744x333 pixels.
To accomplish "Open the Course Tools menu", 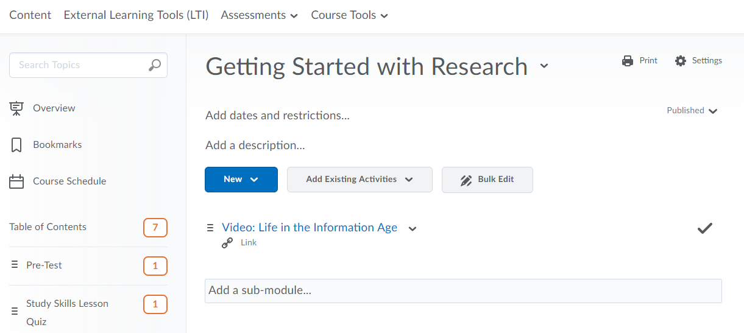I will point(350,15).
